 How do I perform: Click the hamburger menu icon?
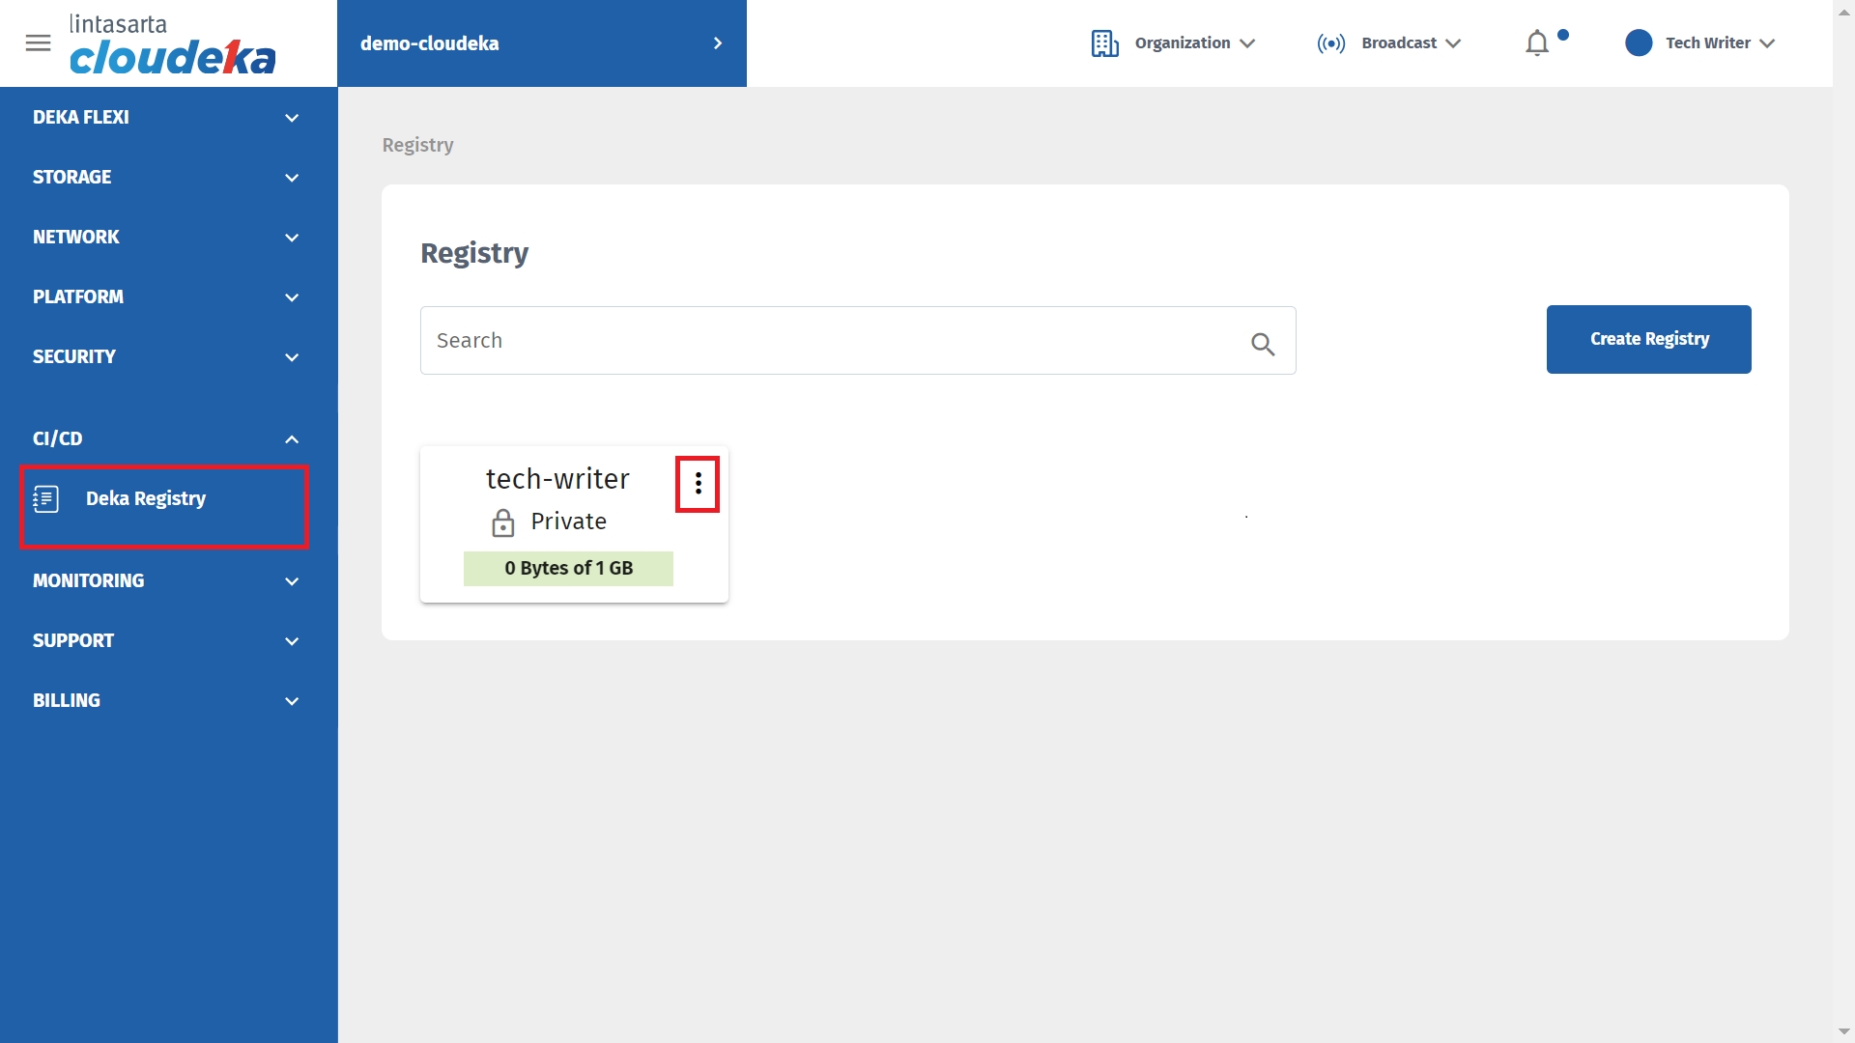tap(38, 43)
